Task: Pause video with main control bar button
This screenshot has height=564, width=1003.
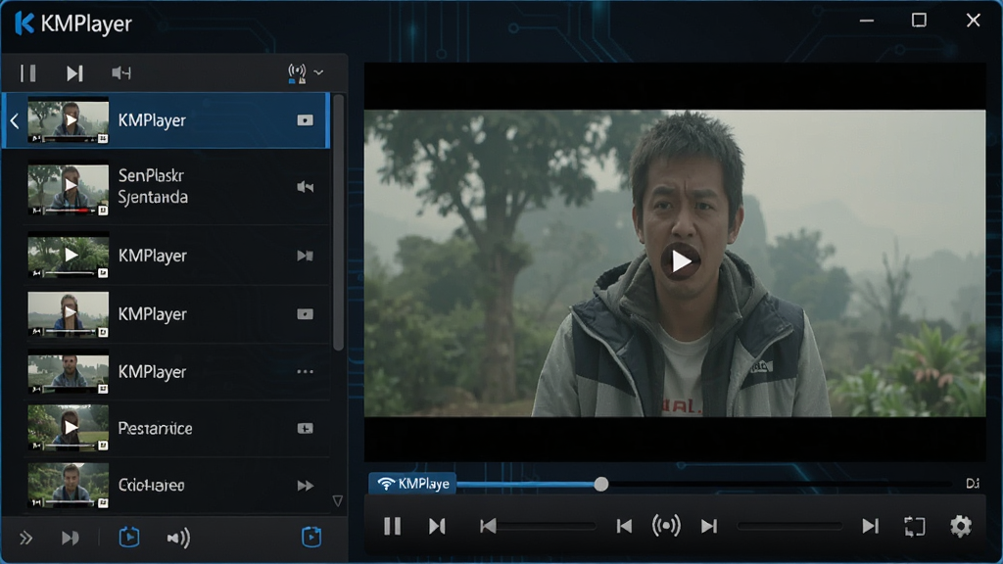Action: (x=392, y=526)
